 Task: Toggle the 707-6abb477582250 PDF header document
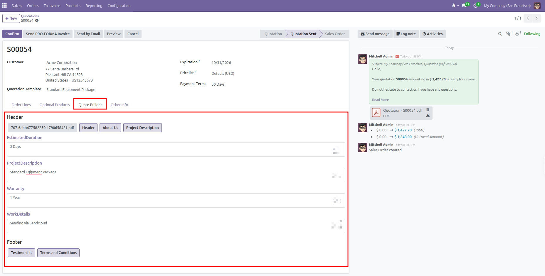43,128
